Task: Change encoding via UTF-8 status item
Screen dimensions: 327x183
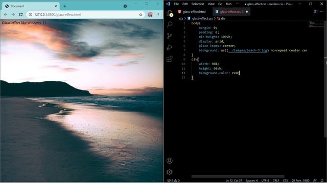Action: click(x=265, y=180)
